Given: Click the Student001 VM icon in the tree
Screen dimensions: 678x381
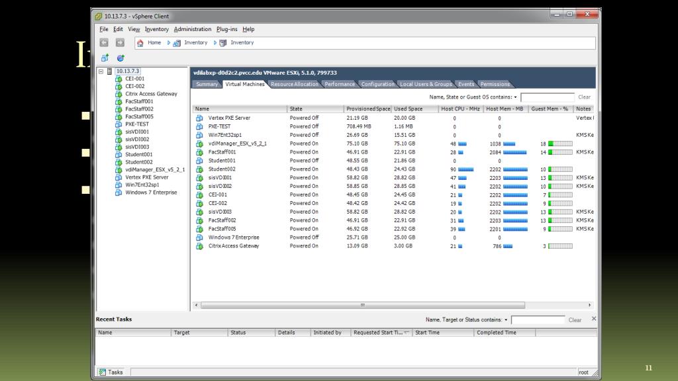Looking at the screenshot, I should 119,154.
